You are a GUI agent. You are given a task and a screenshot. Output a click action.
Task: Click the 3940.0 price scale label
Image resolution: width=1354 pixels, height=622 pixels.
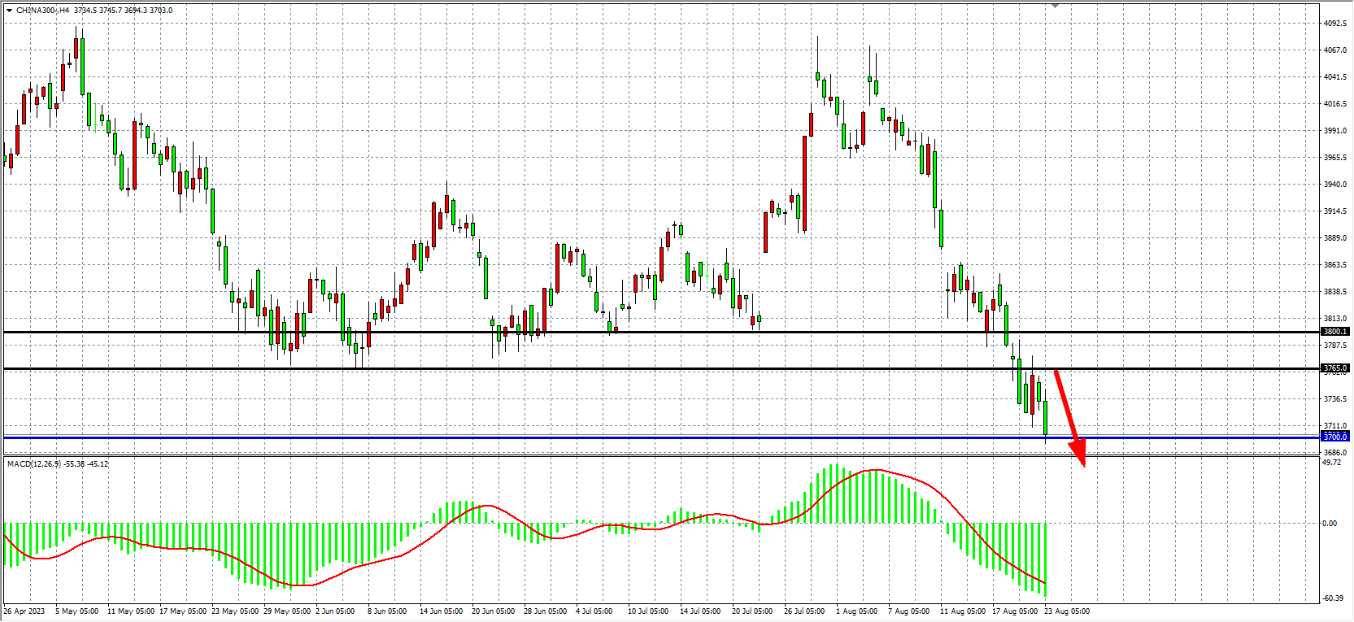[x=1334, y=185]
